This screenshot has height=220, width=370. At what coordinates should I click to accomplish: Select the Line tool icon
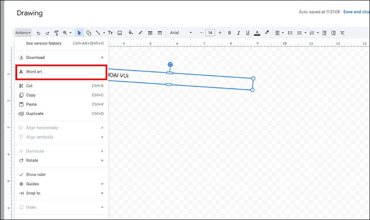pyautogui.click(x=98, y=33)
